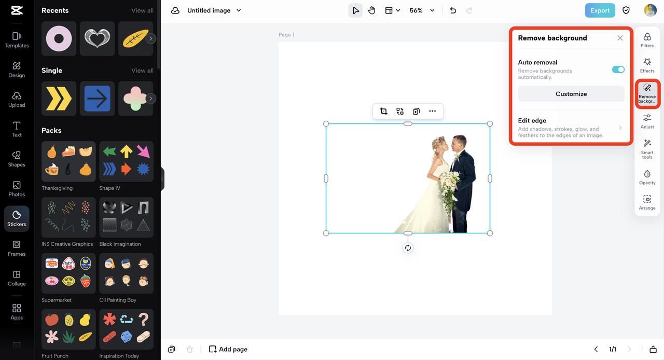Screen dimensions: 664x360
Task: Open Smart tools in right toolbar
Action: tap(647, 149)
